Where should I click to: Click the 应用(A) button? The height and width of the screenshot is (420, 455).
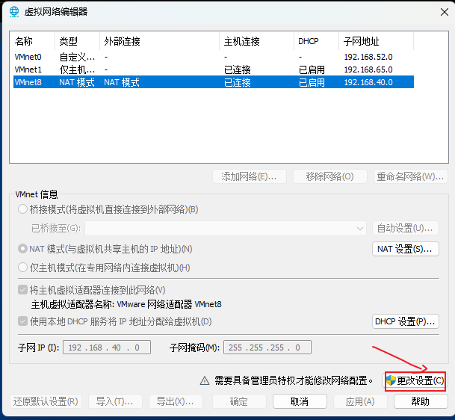[360, 402]
